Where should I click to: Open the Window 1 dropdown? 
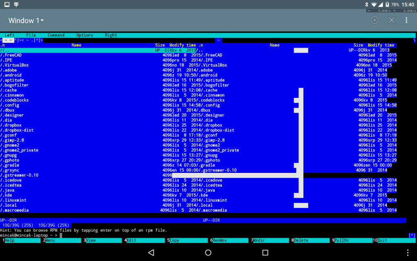point(26,20)
